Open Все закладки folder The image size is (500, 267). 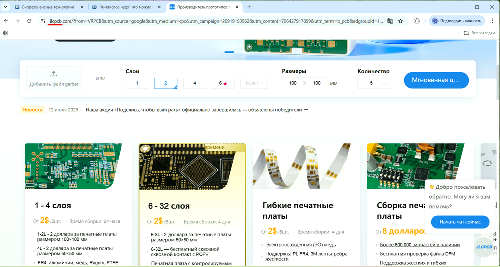479,33
